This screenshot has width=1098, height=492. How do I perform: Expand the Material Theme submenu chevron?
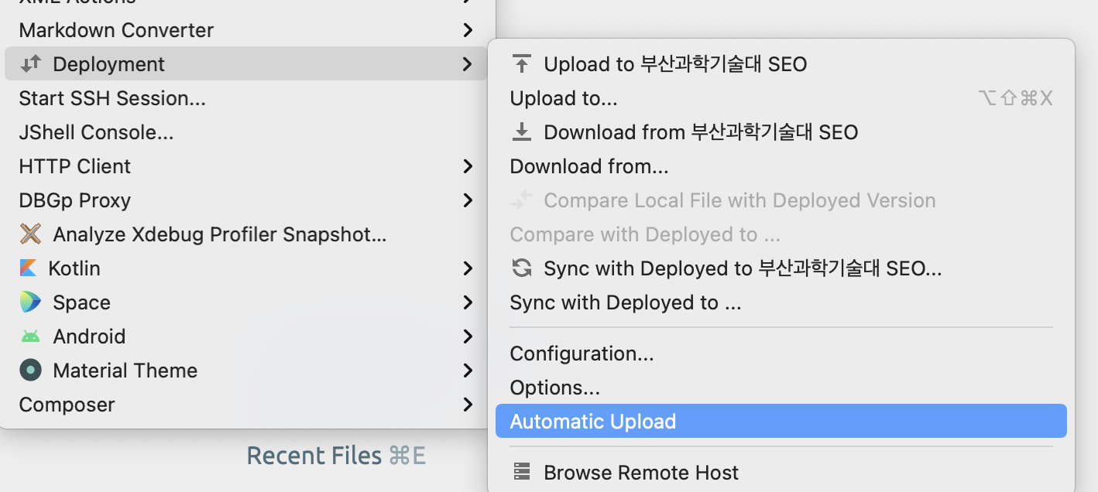click(467, 371)
